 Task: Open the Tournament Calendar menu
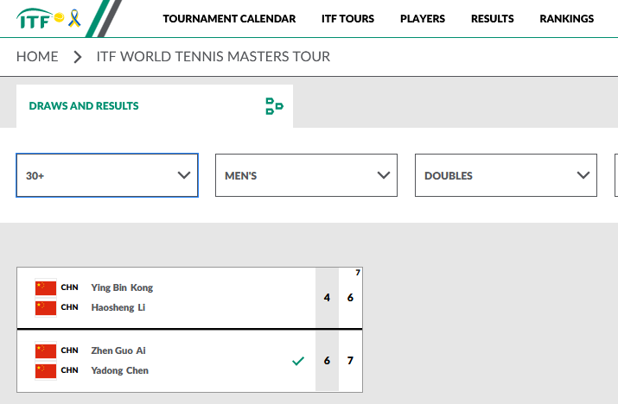tap(229, 19)
